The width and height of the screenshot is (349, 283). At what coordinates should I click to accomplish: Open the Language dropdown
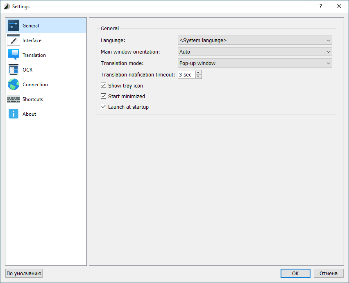(255, 40)
